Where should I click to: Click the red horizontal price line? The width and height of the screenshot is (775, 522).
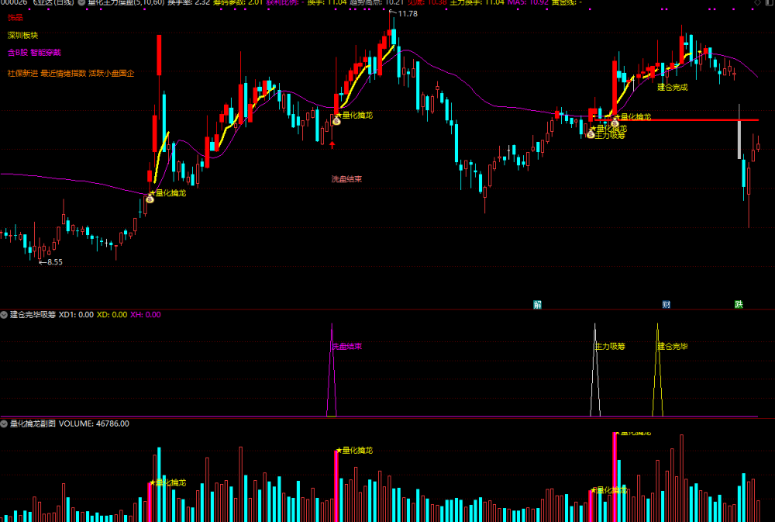click(677, 119)
